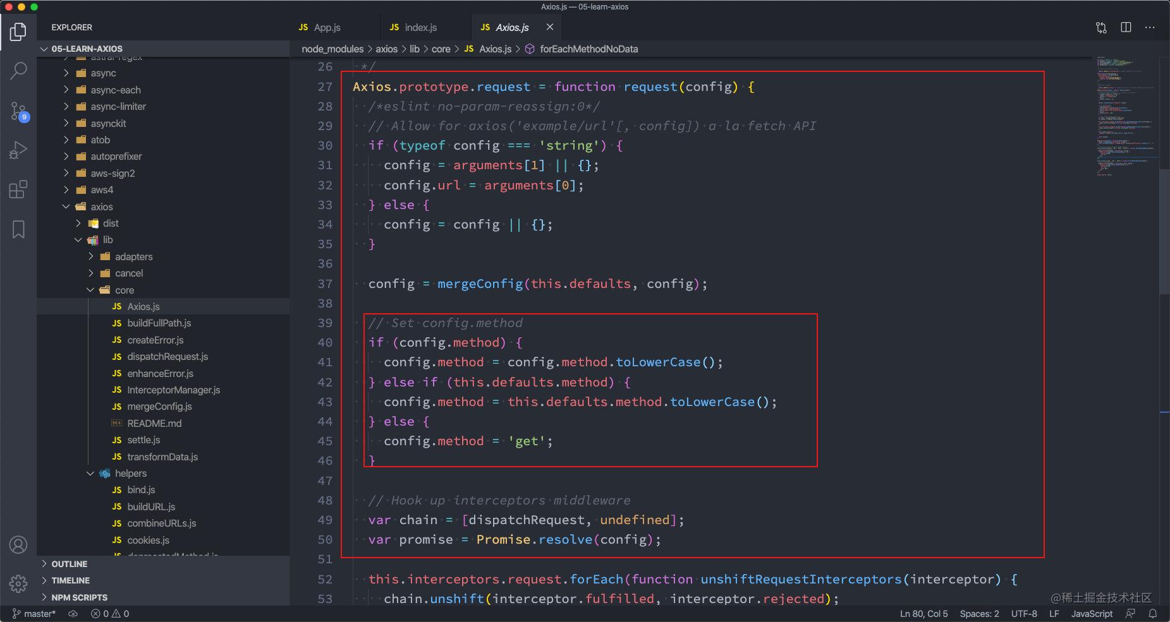Open the Bookmarks view in the activity bar
The image size is (1170, 622).
coord(18,230)
